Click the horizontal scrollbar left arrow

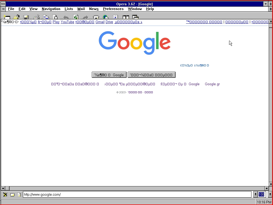point(3,188)
